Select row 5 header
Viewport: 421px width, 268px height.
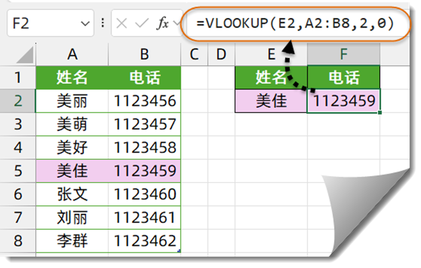18,171
